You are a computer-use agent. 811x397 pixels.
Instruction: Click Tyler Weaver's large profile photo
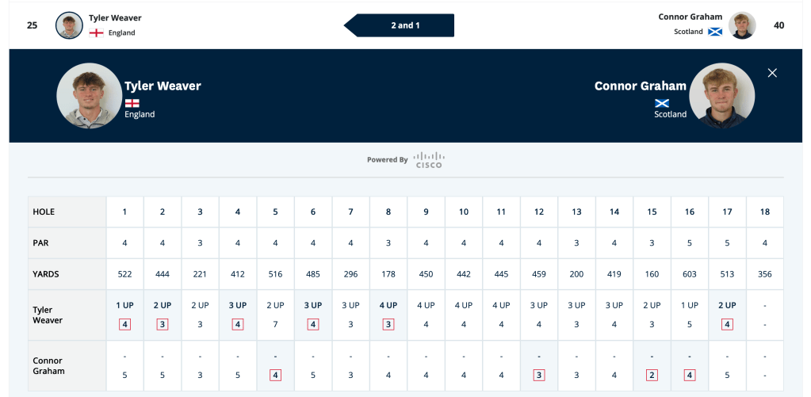89,96
